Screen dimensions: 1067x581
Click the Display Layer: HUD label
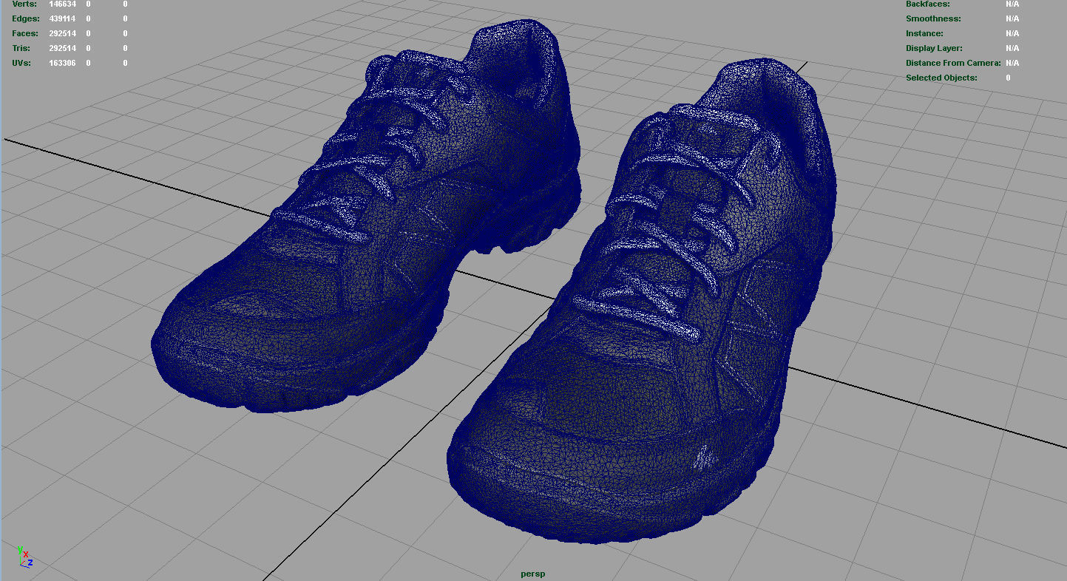[934, 48]
